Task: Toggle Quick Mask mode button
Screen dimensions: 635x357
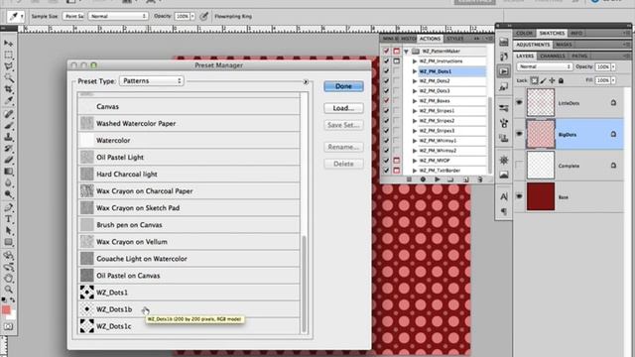Action: [8, 326]
